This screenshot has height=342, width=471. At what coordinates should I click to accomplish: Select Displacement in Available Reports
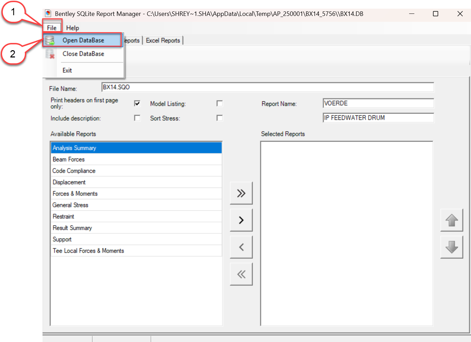click(136, 182)
